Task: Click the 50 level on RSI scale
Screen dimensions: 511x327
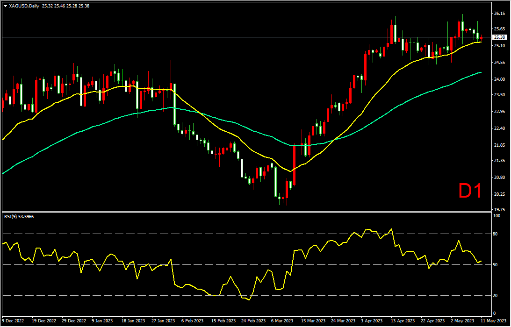Action: 496,265
